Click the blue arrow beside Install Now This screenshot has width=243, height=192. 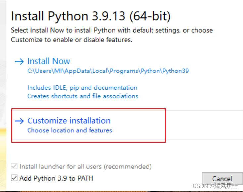(x=19, y=61)
